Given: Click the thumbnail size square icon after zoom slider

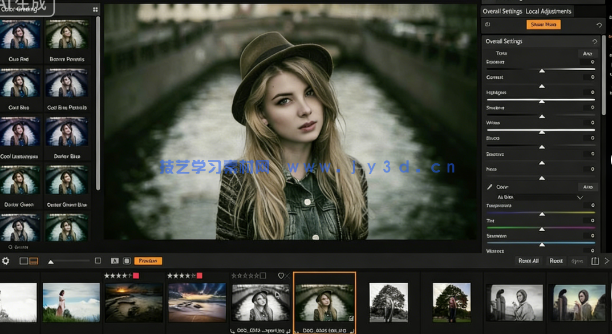Looking at the screenshot, I should (98, 261).
